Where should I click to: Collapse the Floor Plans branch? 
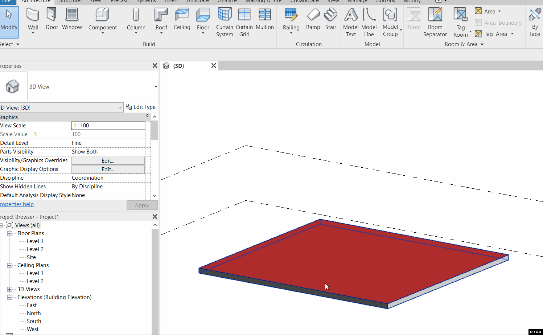click(x=9, y=233)
